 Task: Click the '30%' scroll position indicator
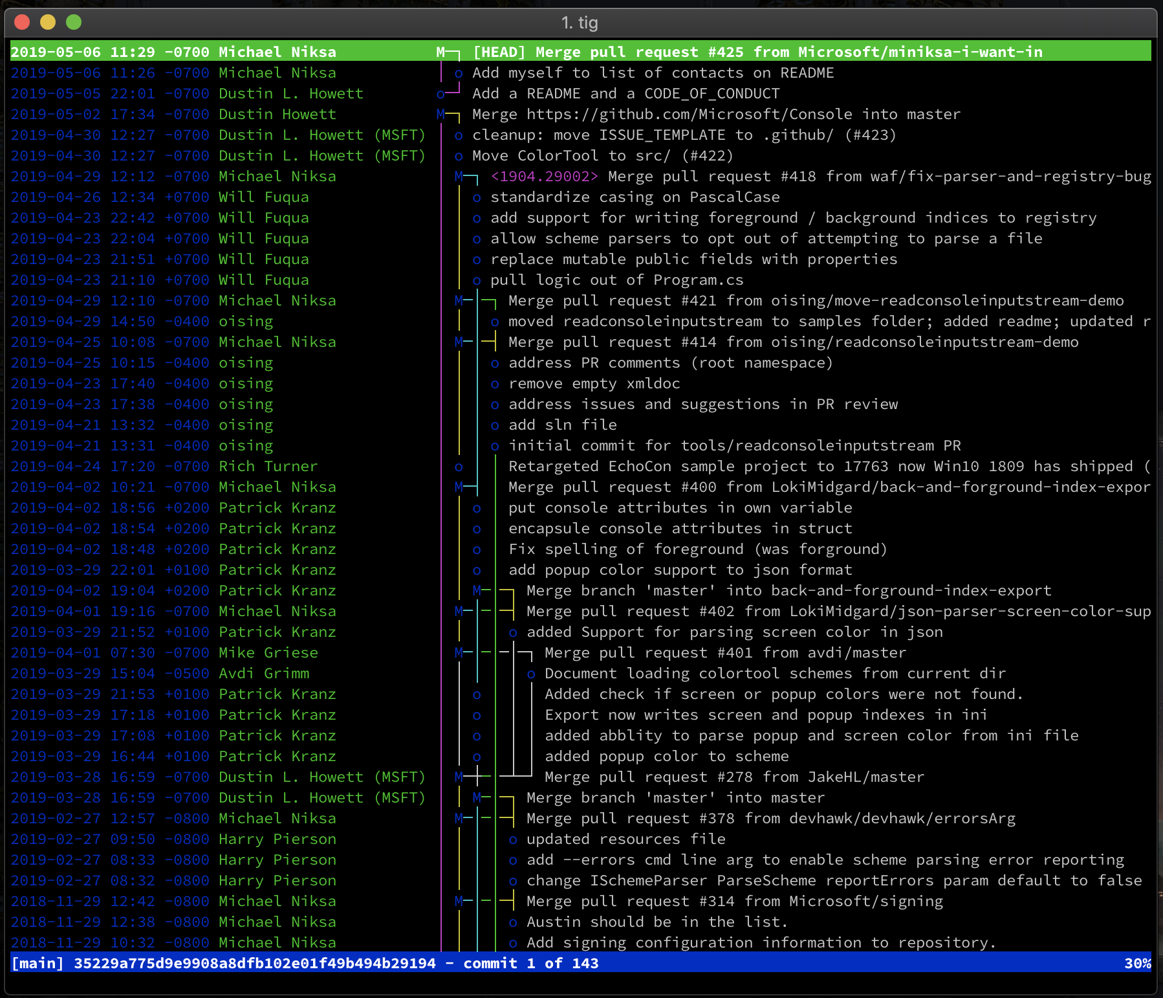[1137, 963]
